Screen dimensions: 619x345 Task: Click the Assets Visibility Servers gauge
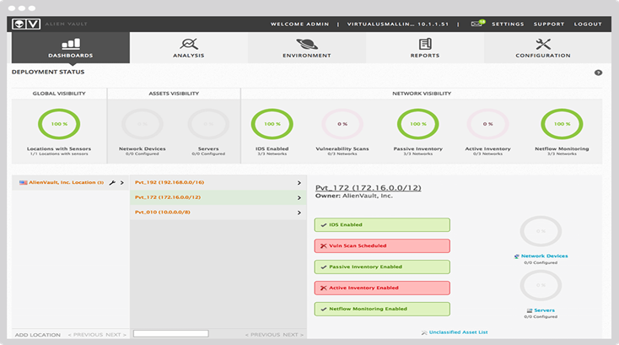[208, 124]
